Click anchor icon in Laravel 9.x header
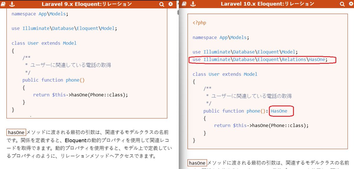Image resolution: width=354 pixels, height=169 pixels. coord(12,4)
